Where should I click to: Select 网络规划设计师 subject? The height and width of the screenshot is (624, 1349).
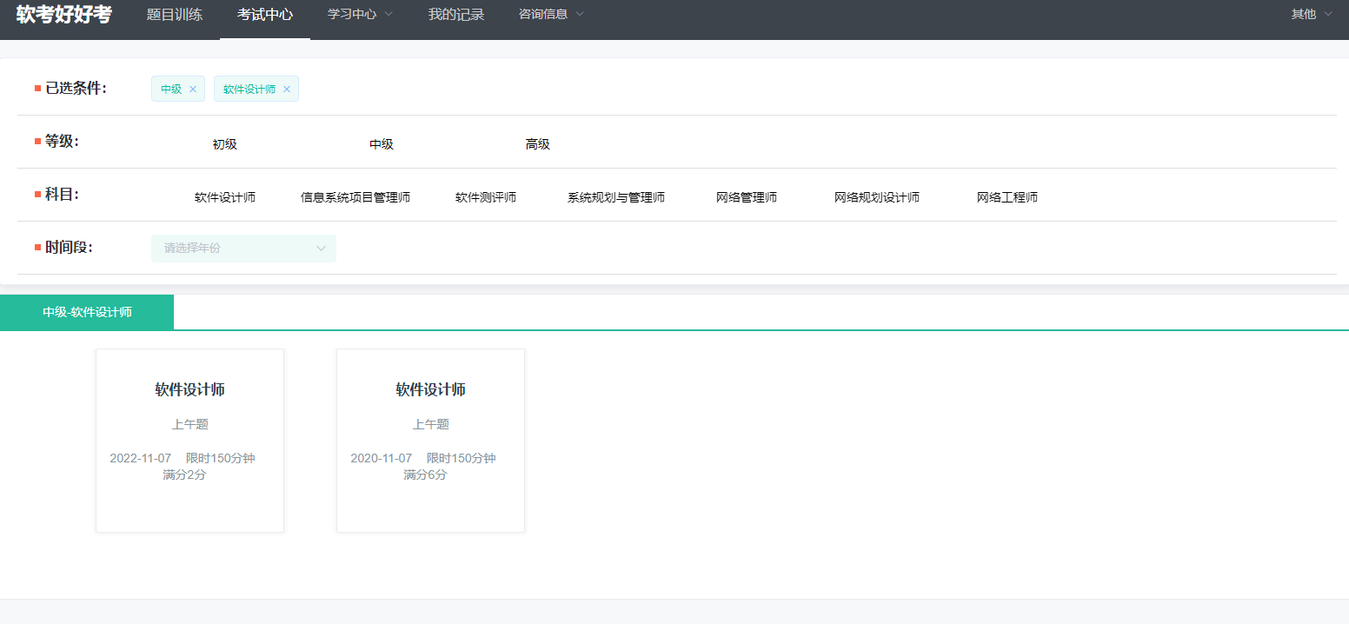pyautogui.click(x=877, y=197)
